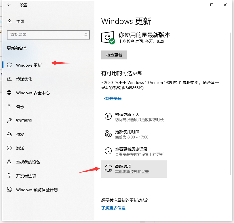The height and width of the screenshot is (223, 234).
Task: Click the Windows 更新 sync icon in sidebar
Action: coord(9,65)
